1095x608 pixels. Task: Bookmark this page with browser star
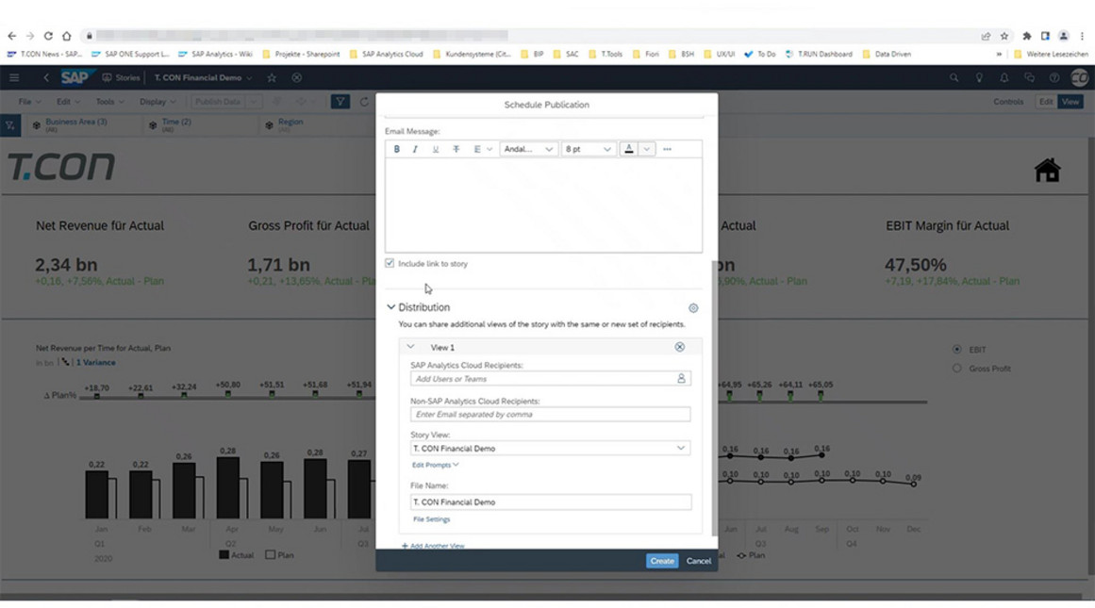point(1004,36)
